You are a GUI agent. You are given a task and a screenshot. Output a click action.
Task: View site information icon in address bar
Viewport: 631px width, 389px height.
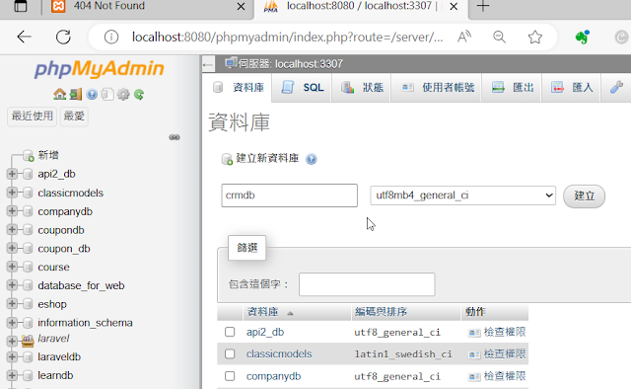coord(111,38)
